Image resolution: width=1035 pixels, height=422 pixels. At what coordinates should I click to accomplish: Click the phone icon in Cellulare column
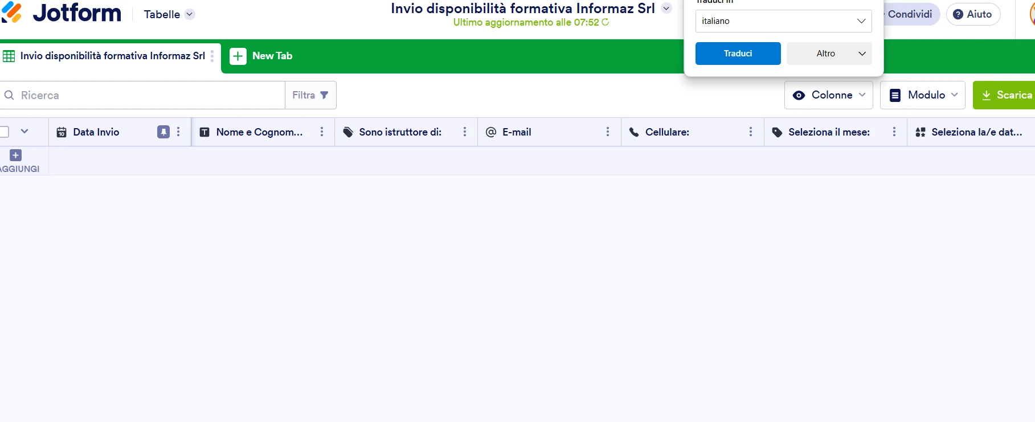pyautogui.click(x=634, y=132)
